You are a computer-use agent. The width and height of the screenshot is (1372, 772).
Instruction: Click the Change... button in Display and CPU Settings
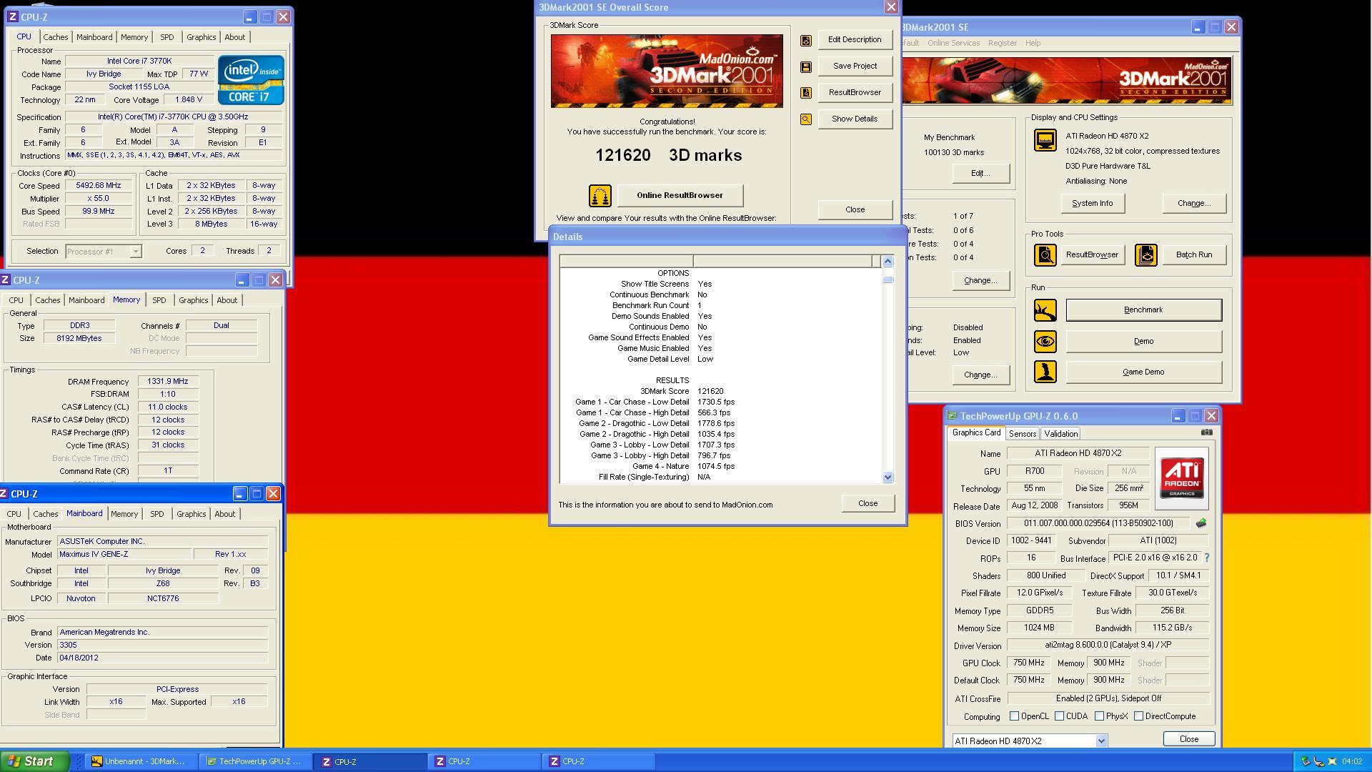[x=1193, y=203]
